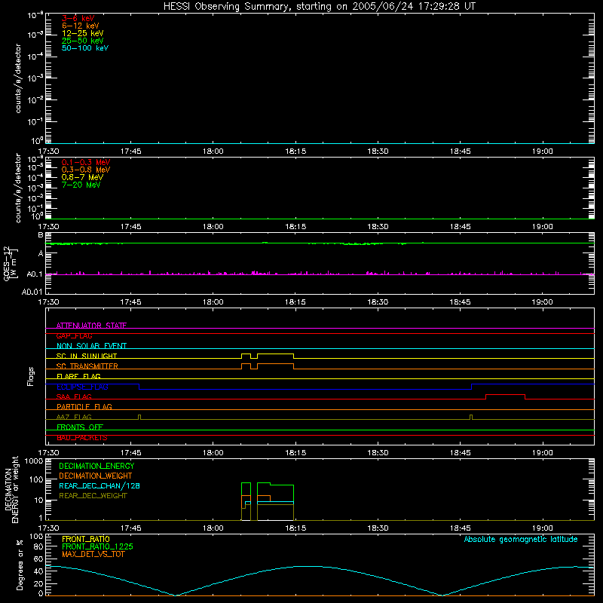Select the BAD_PACKETS flag label
Viewport: 603px width, 603px height.
pos(81,438)
